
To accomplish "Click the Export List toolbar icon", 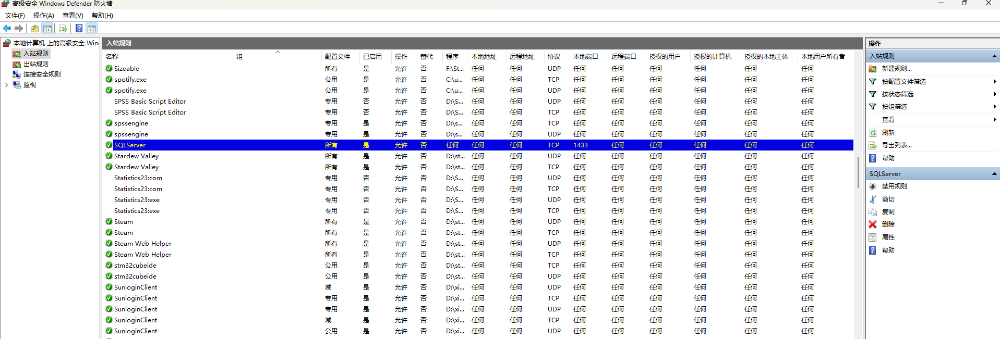I will [x=63, y=28].
